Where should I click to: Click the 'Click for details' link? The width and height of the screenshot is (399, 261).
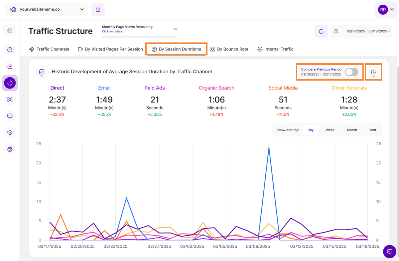click(112, 32)
